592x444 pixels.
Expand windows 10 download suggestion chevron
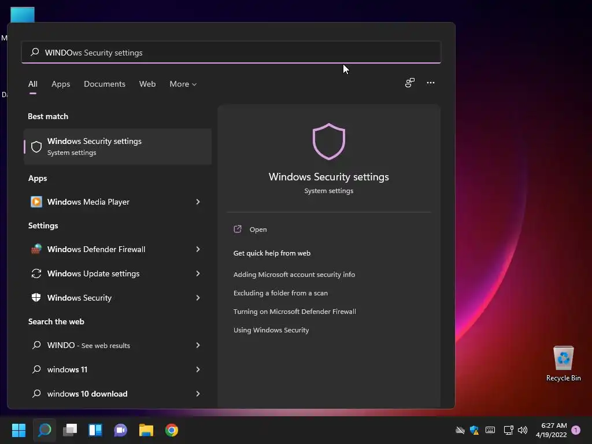pos(198,393)
